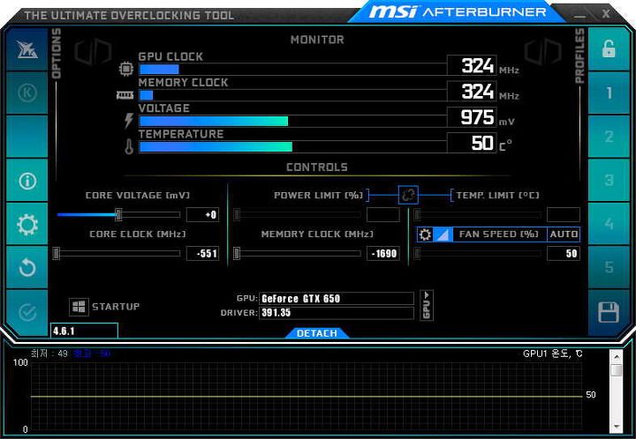
Task: Click the Core Voltage +0 value field
Action: click(202, 214)
